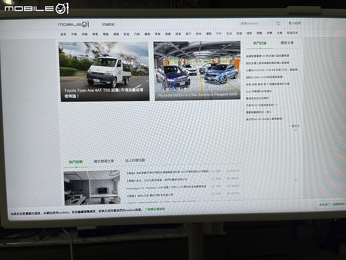Open the Toyota Town Ace featured article image
This screenshot has height=260, width=346.
click(104, 72)
